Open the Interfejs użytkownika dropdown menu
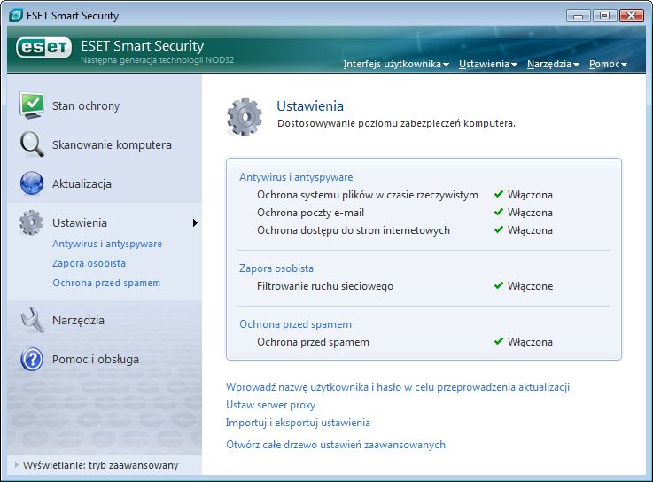Screen dimensions: 653x482 coord(396,64)
